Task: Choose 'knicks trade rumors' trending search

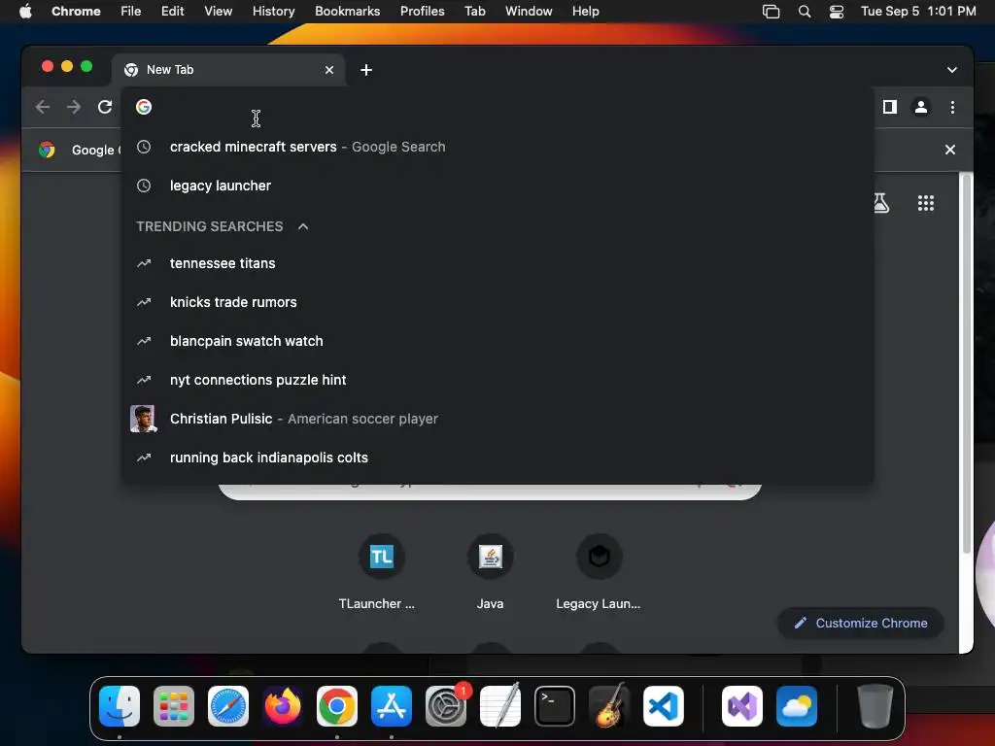Action: tap(497, 303)
